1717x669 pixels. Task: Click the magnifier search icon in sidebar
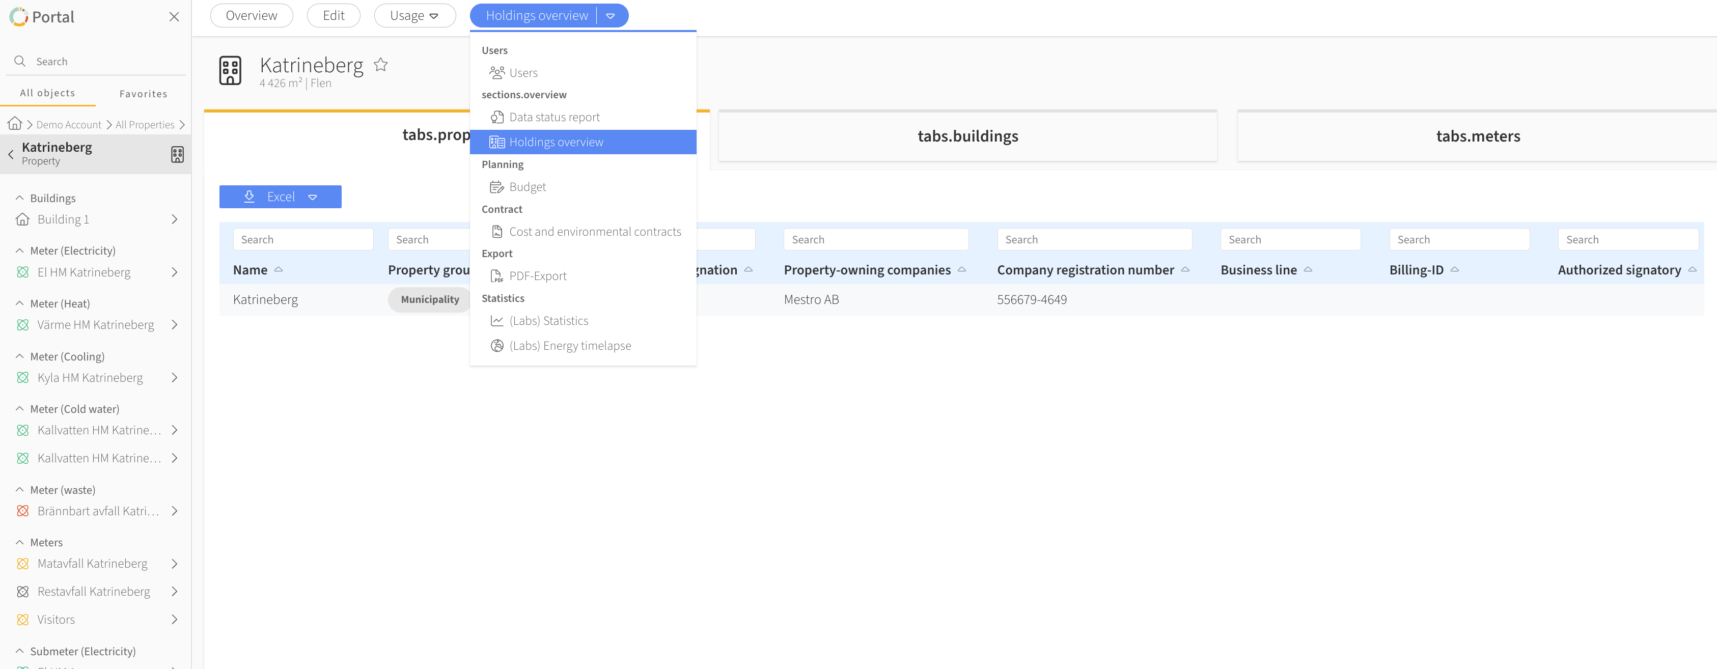tap(20, 61)
